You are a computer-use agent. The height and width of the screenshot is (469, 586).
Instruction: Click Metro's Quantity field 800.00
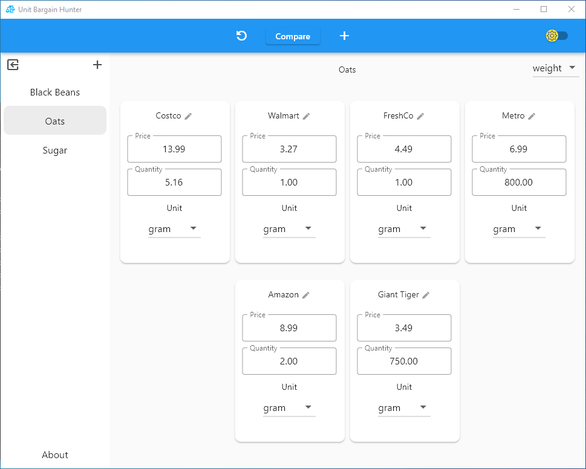[x=519, y=183]
